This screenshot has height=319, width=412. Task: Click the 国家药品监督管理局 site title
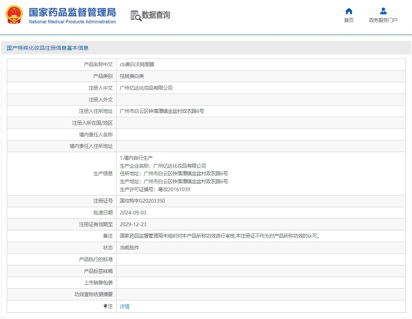pos(72,12)
